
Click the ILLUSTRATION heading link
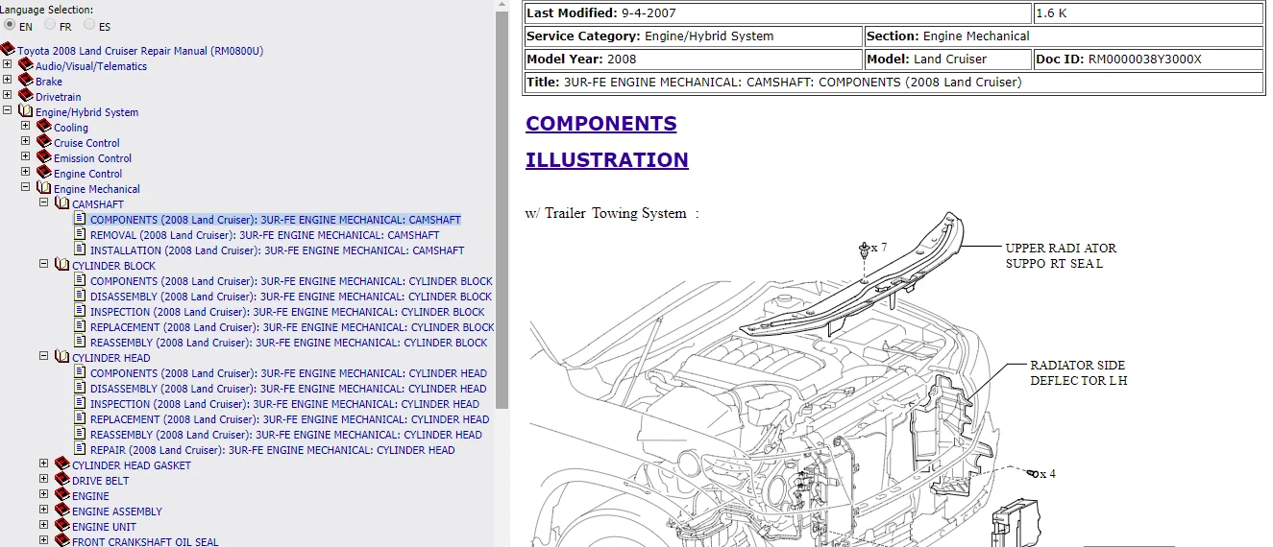(x=607, y=160)
